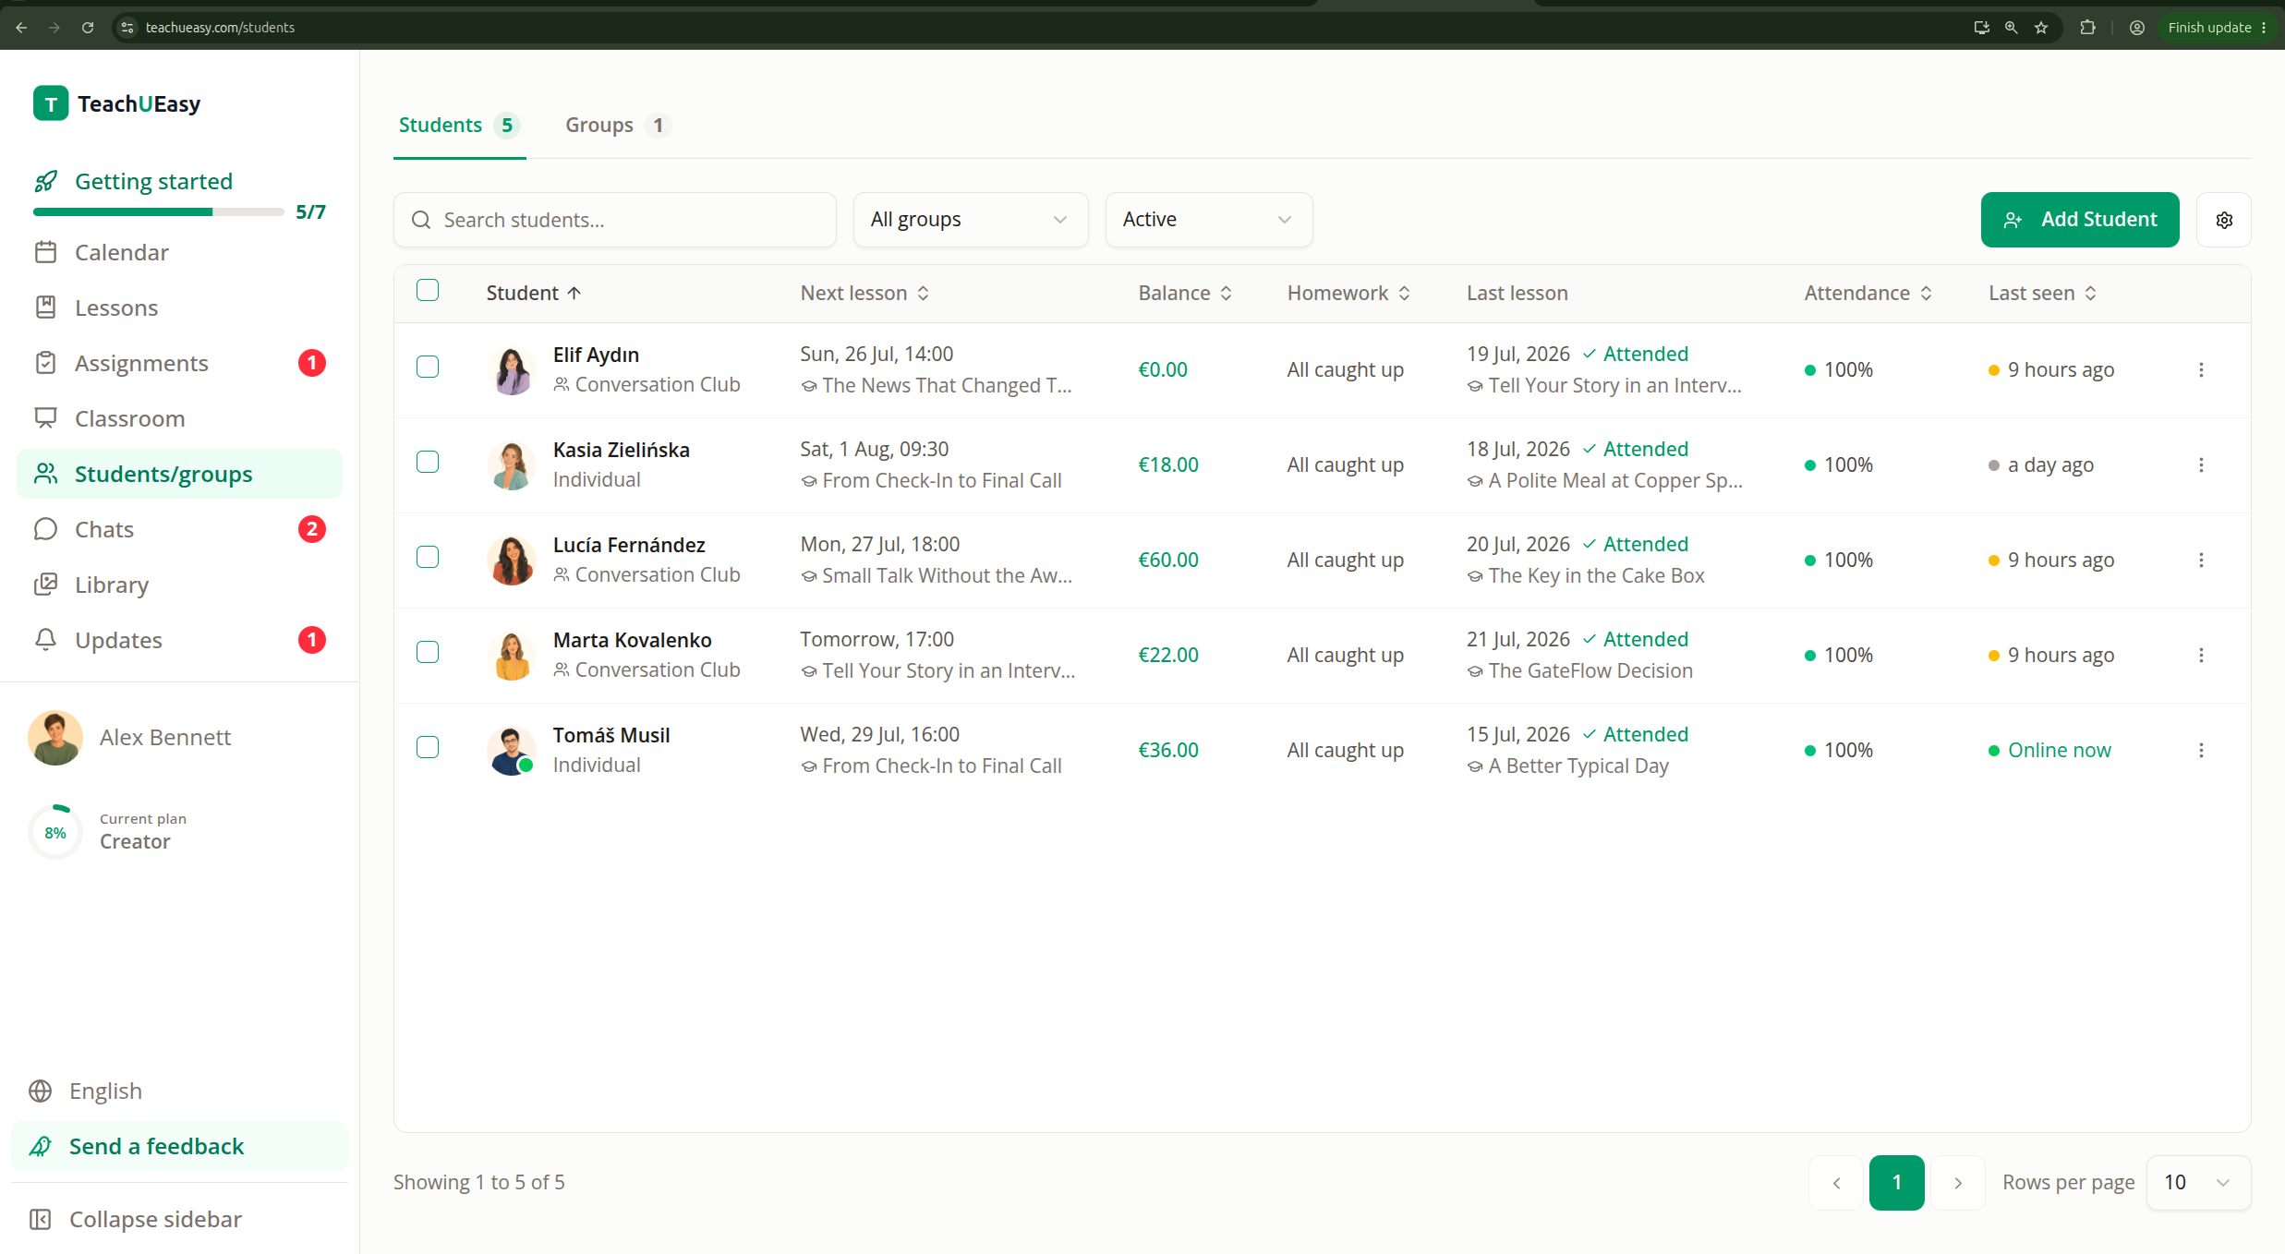Open row actions menu for Lucía Fernández
Image resolution: width=2285 pixels, height=1254 pixels.
click(2201, 560)
